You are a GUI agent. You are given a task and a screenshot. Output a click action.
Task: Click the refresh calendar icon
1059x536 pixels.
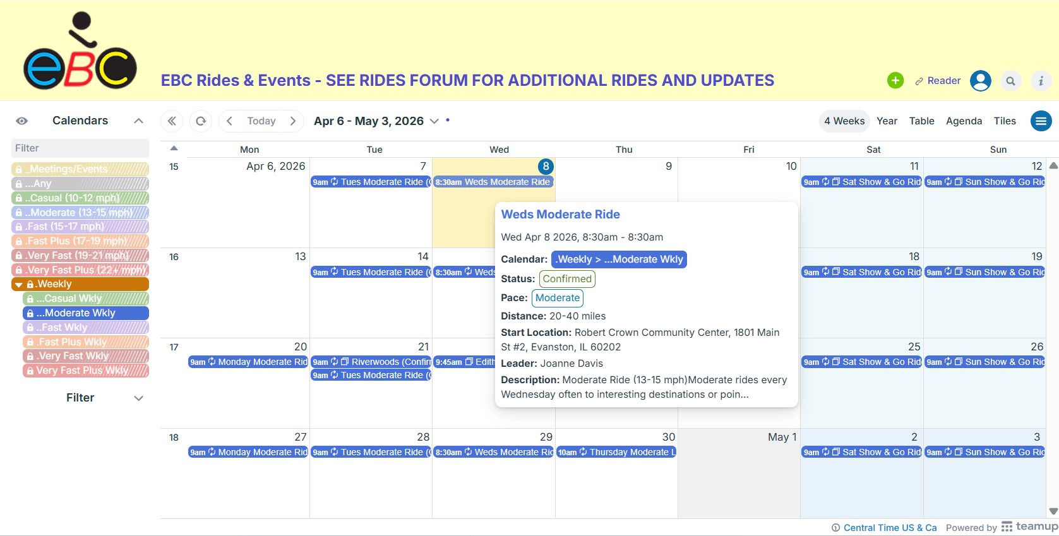click(x=201, y=121)
